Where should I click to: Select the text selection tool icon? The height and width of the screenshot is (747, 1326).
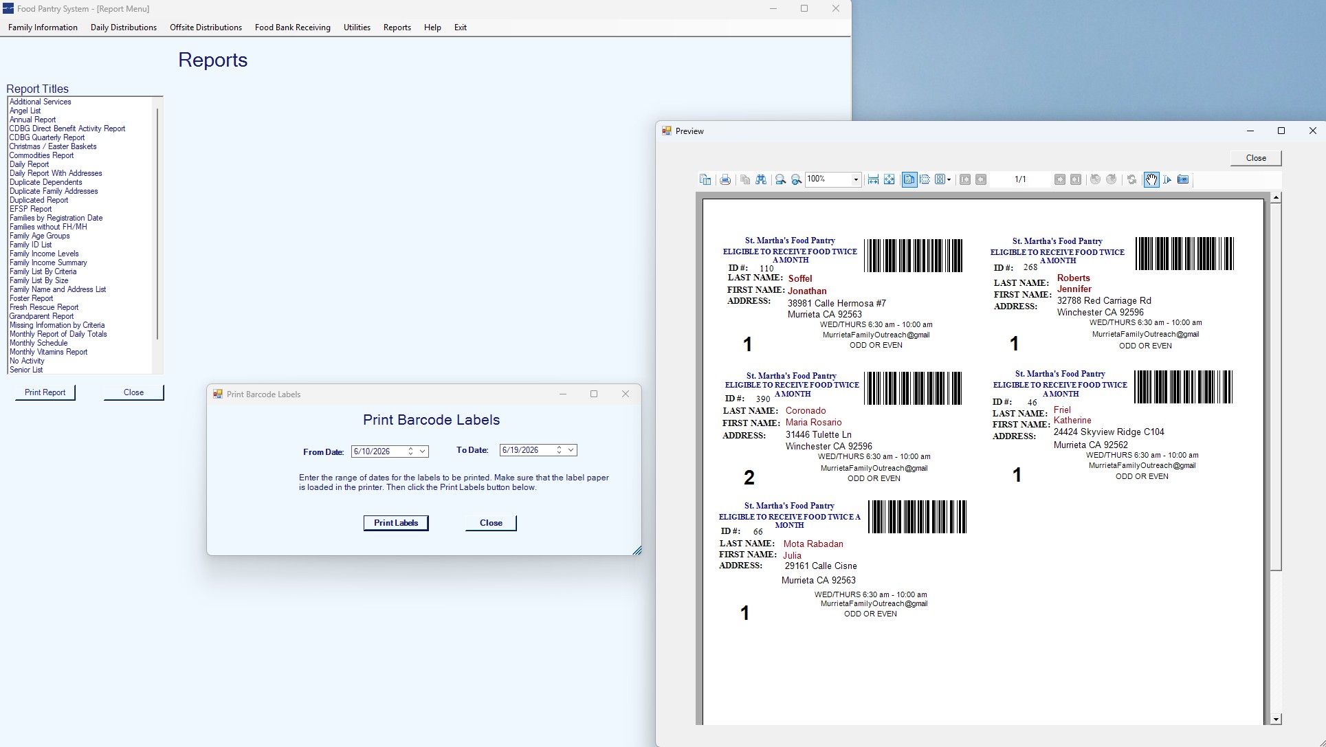pos(1167,179)
